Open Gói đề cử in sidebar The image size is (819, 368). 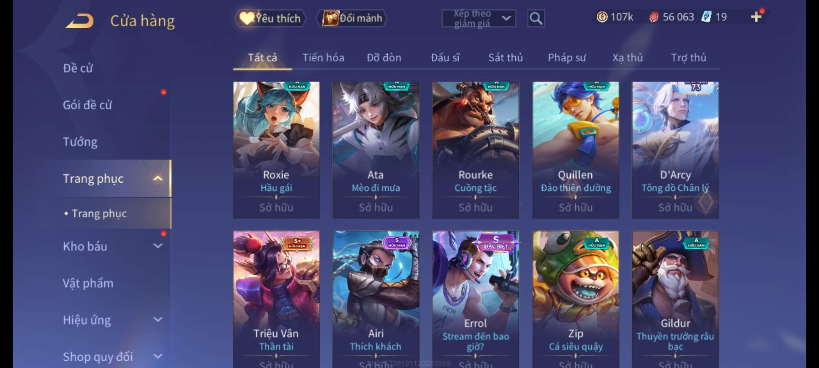tap(87, 105)
